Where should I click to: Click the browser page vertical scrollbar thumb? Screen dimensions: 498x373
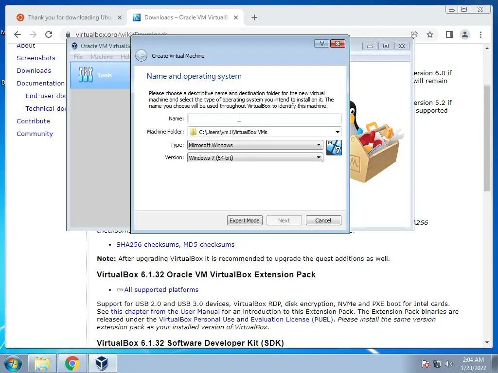pos(487,138)
